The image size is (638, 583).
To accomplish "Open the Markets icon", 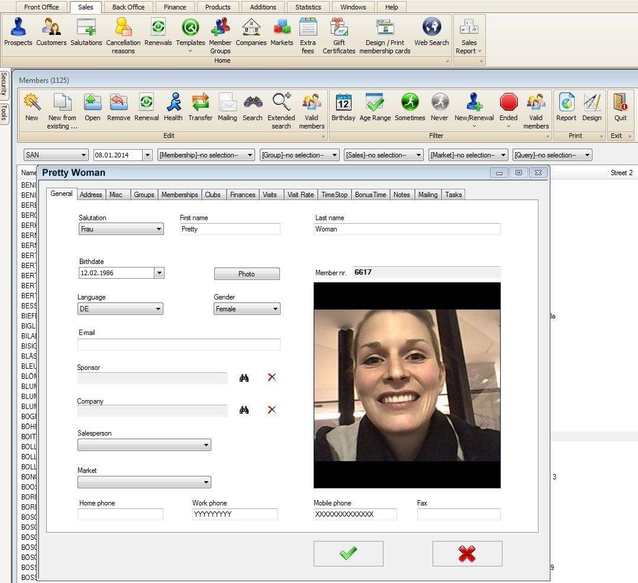I will [x=282, y=32].
